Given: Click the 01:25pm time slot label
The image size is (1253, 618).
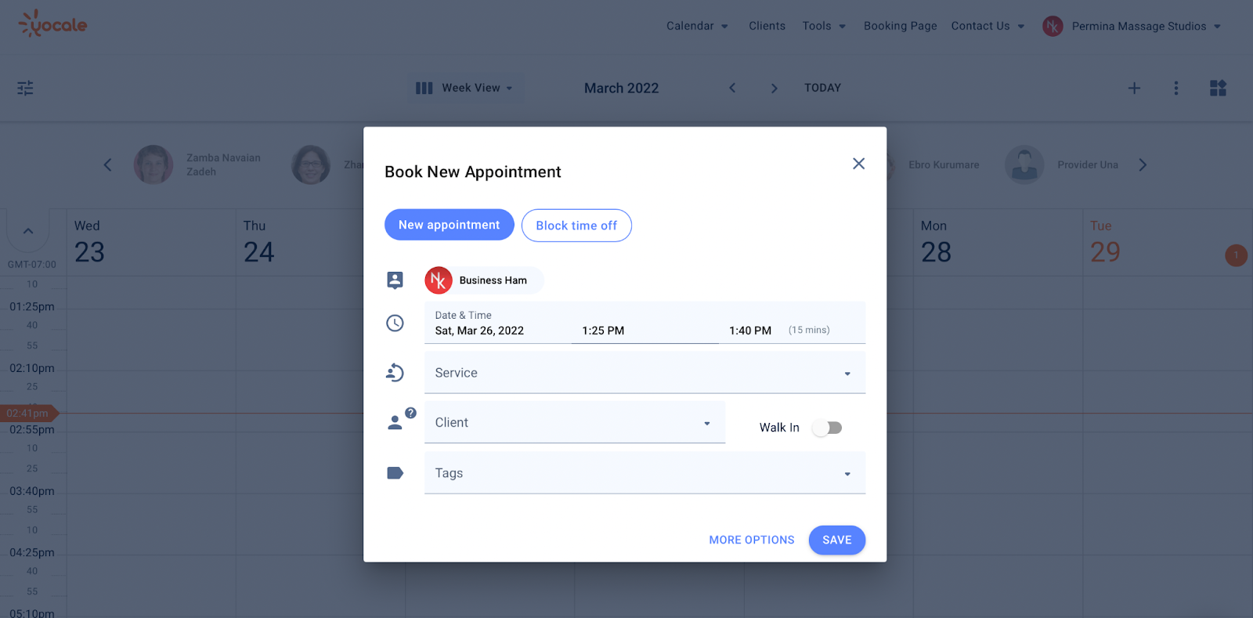Looking at the screenshot, I should 32,307.
